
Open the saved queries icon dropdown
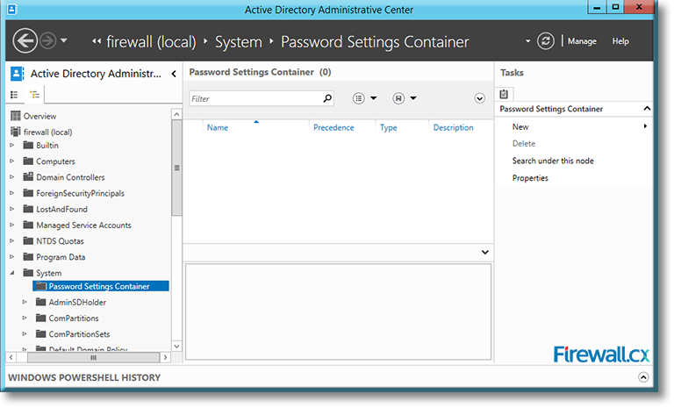[405, 98]
